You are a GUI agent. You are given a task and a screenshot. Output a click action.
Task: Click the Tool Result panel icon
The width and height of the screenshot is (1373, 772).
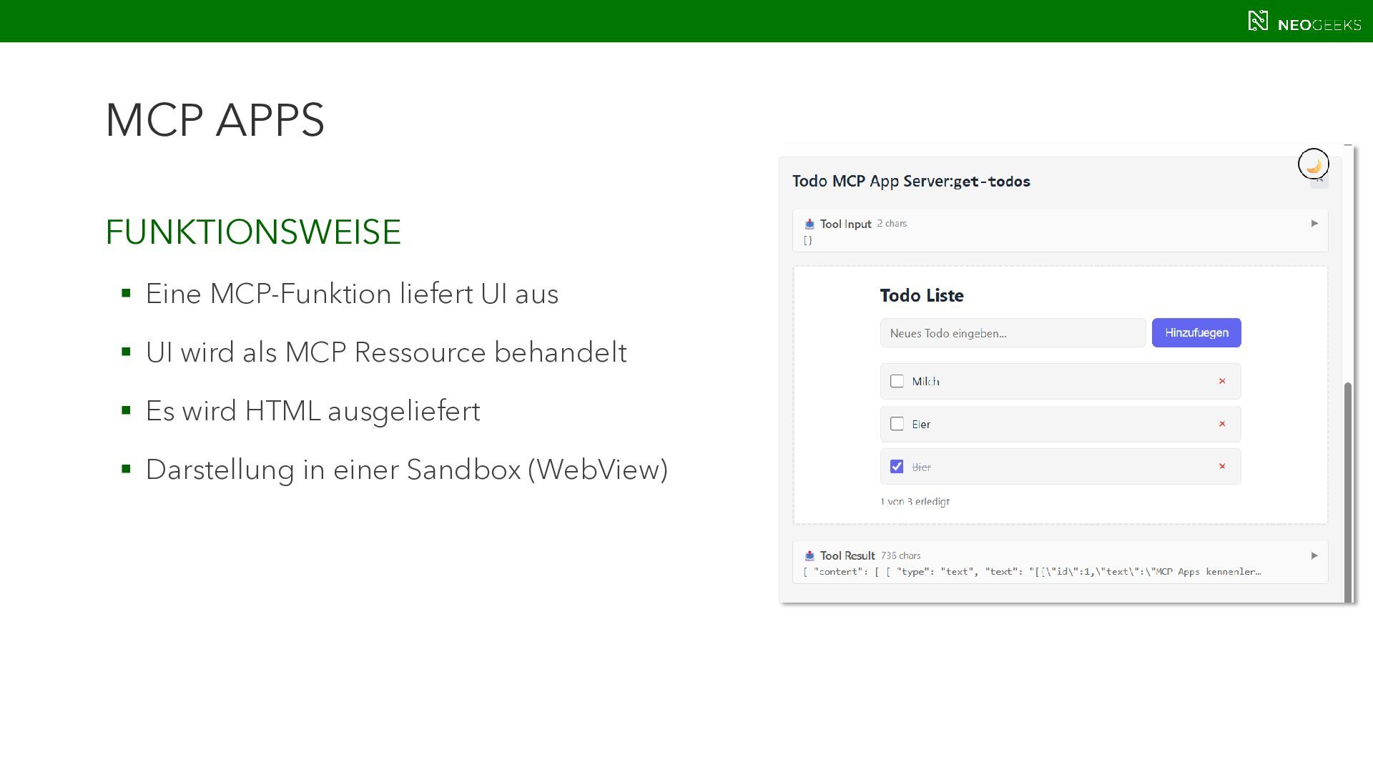click(809, 555)
